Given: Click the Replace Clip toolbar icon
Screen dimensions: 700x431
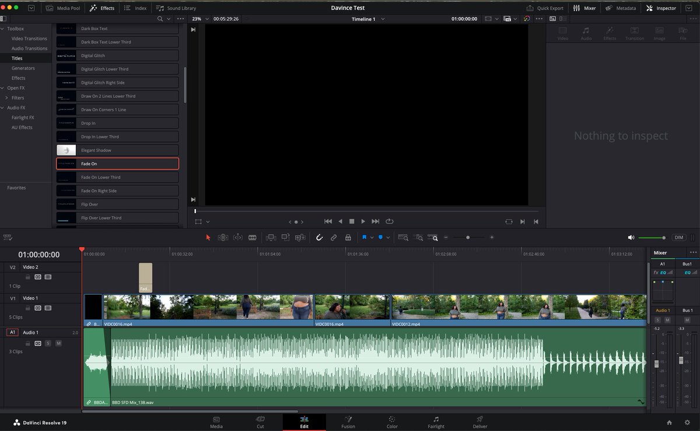Looking at the screenshot, I should point(300,238).
